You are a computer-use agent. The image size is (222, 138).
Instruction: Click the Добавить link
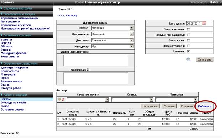(205, 106)
